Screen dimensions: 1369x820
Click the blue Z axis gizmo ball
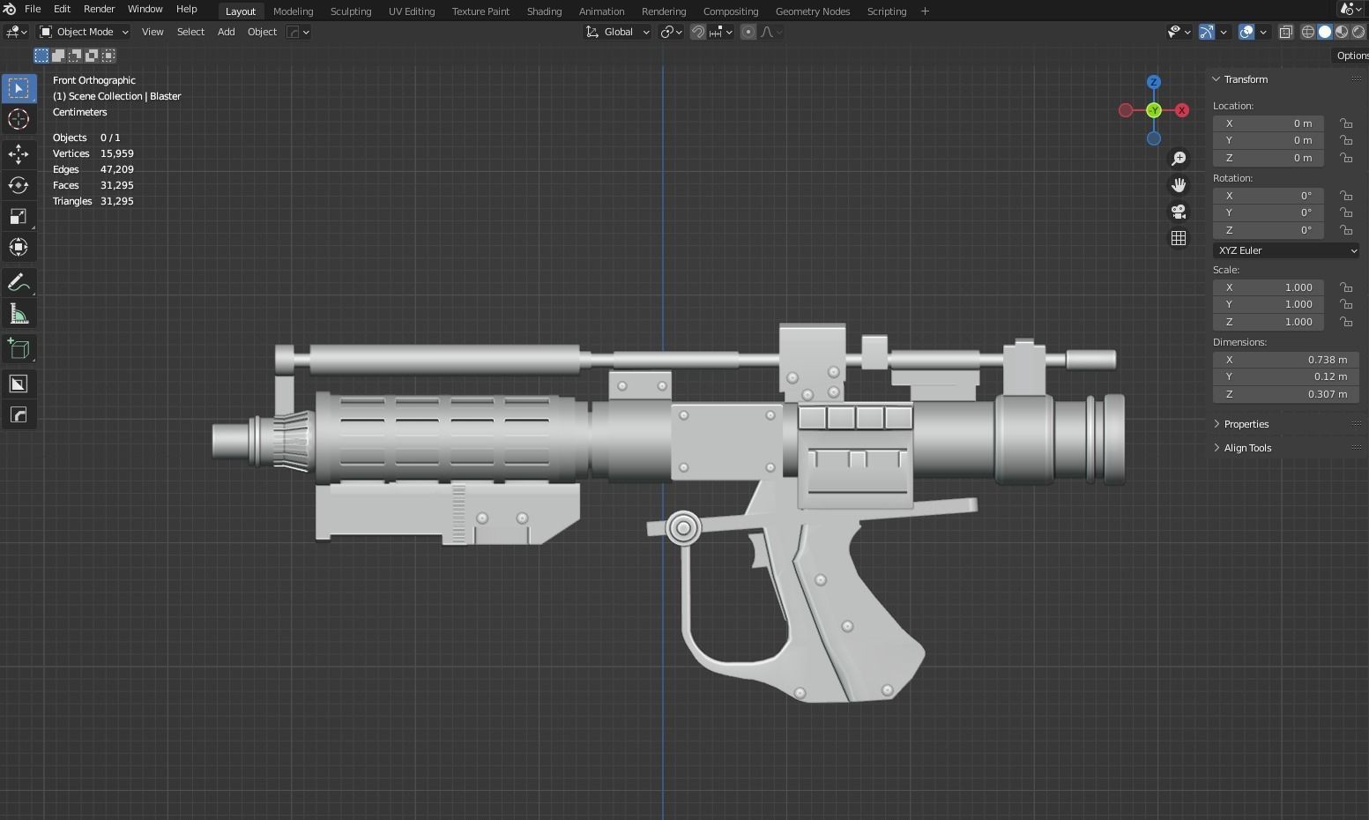pos(1153,82)
